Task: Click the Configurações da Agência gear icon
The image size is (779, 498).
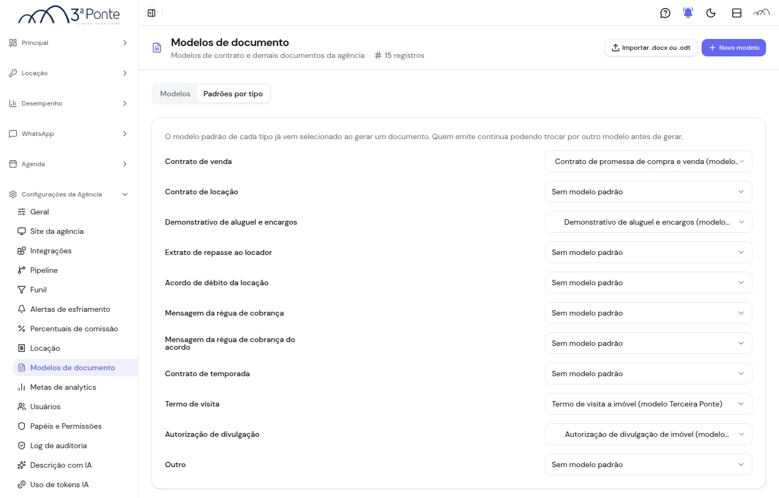Action: (x=13, y=194)
